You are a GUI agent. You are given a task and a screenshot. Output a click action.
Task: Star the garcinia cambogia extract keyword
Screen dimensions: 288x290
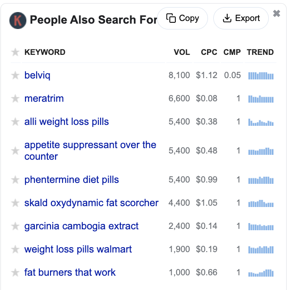tap(15, 226)
